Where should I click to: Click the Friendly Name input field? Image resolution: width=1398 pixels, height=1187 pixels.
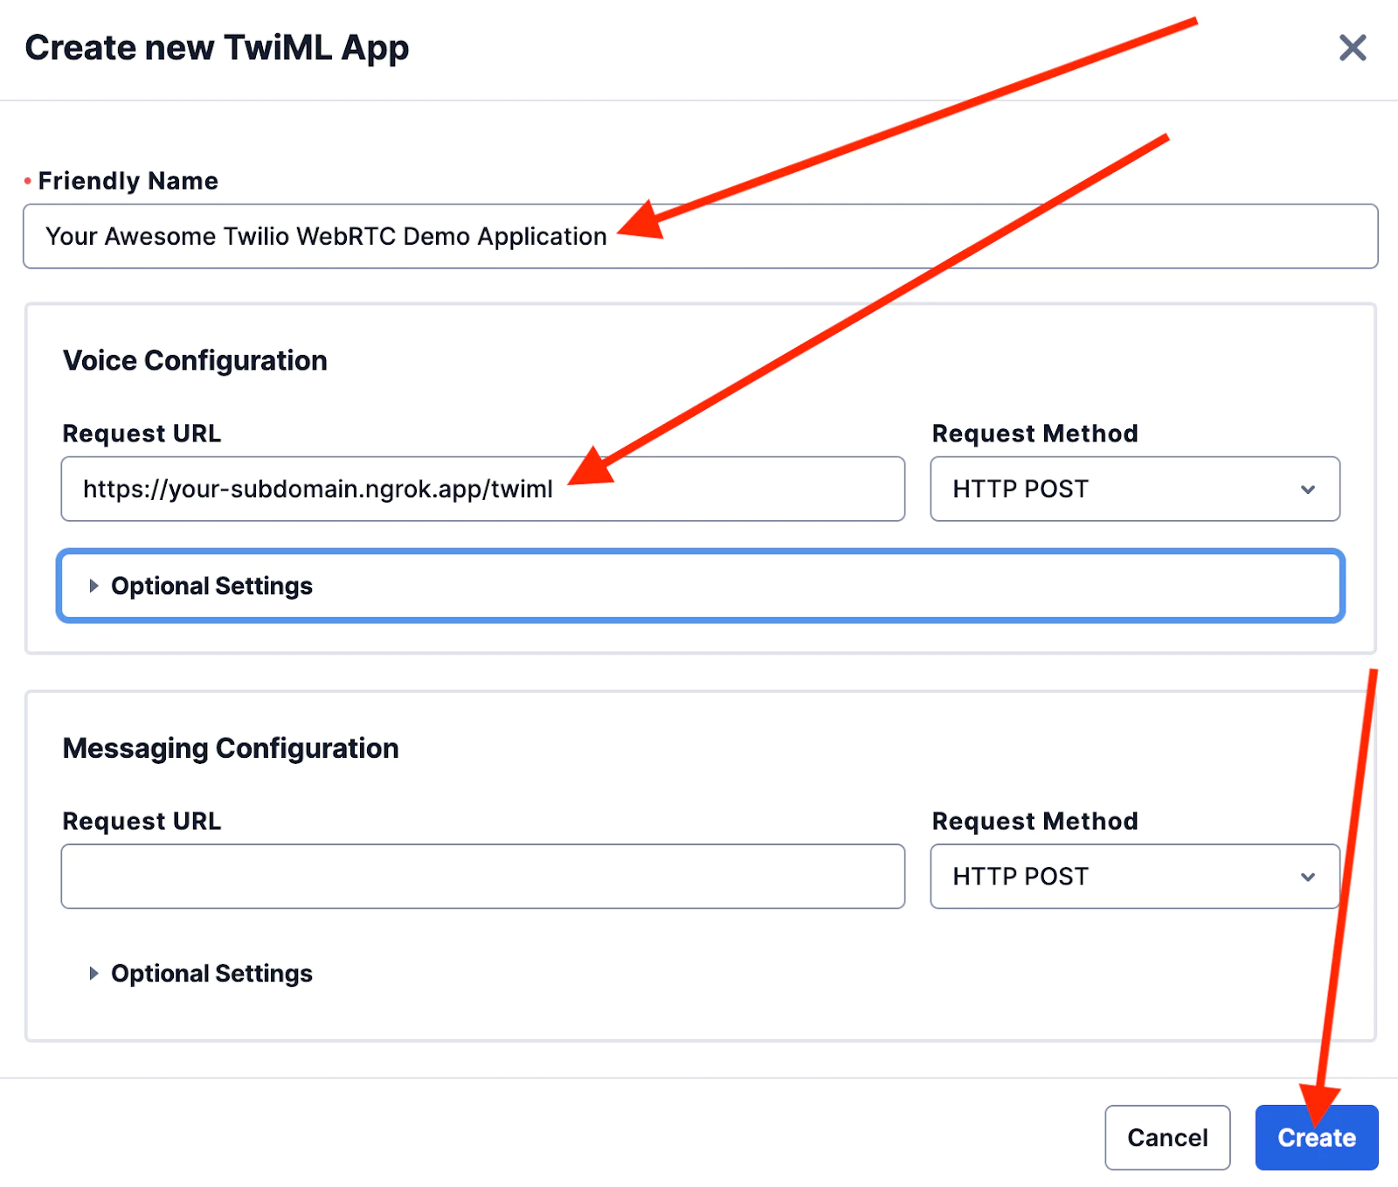coord(701,236)
